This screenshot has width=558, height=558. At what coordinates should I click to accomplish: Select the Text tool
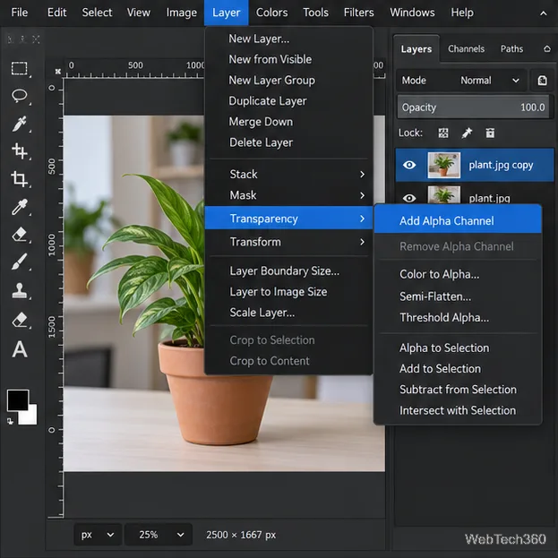tap(20, 349)
